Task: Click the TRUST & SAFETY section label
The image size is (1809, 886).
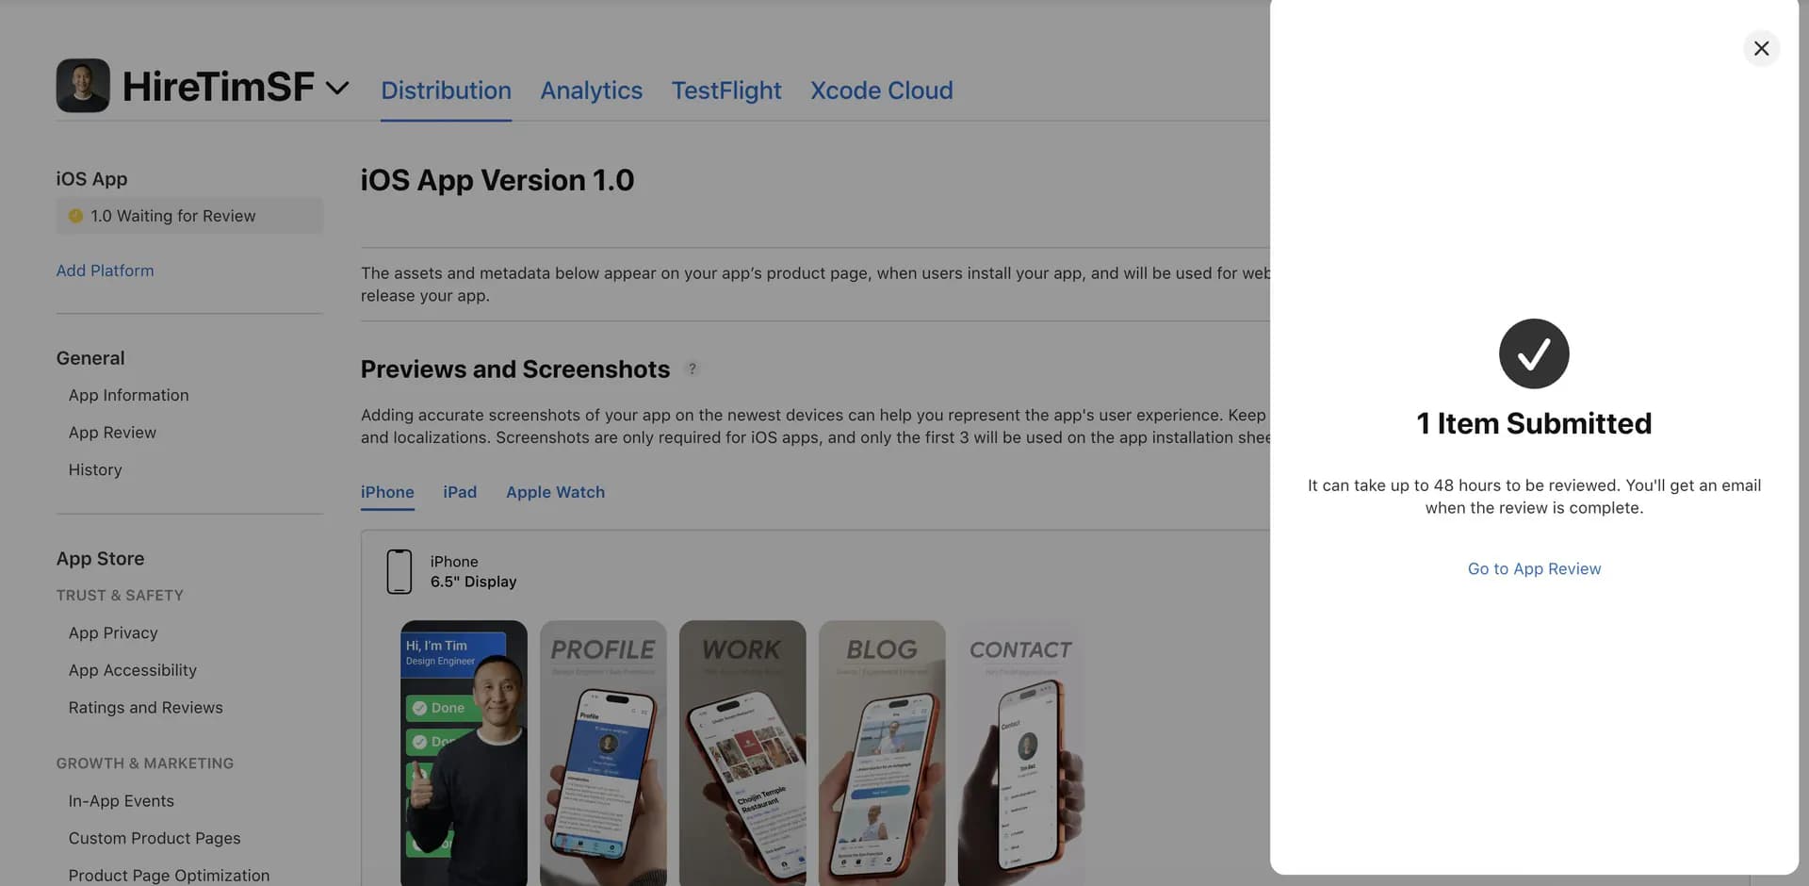Action: pos(120,596)
